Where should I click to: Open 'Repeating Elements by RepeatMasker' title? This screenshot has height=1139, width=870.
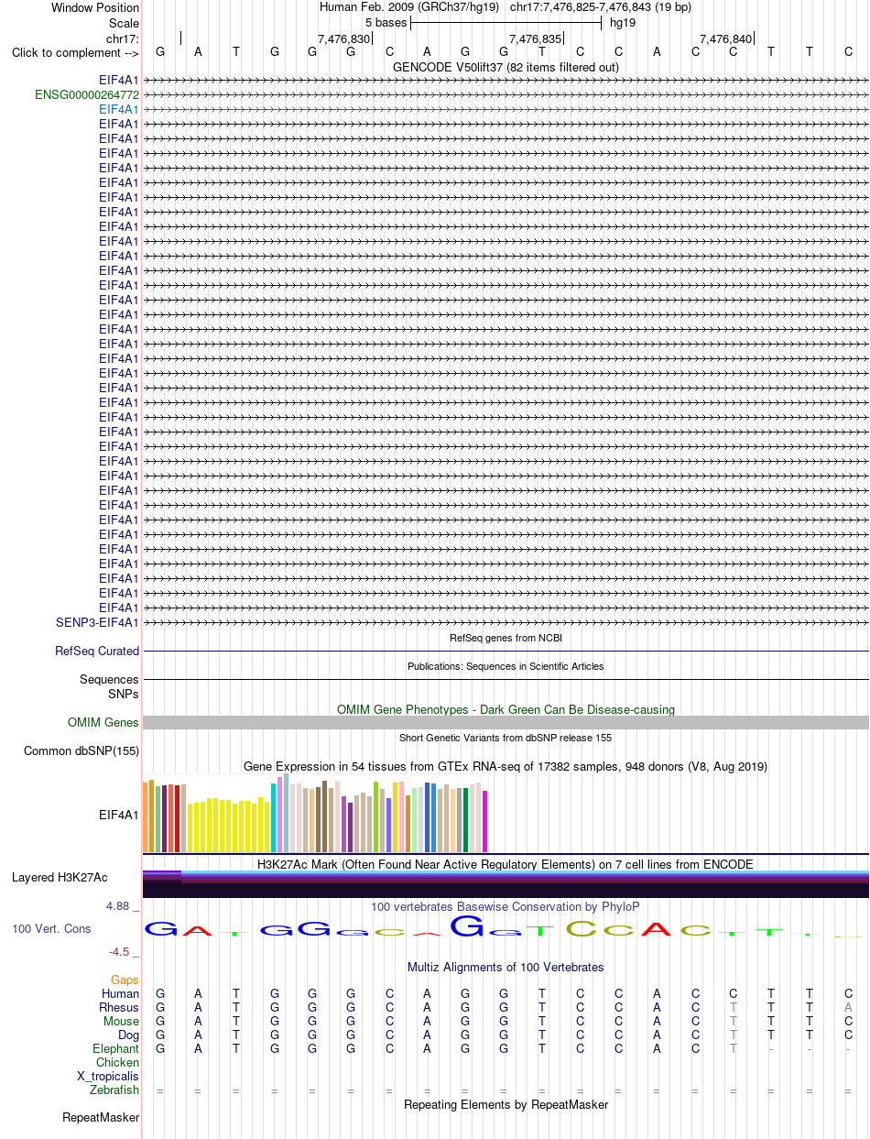(506, 1105)
